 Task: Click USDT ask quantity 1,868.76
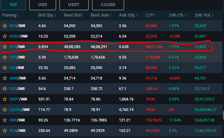(x=126, y=99)
